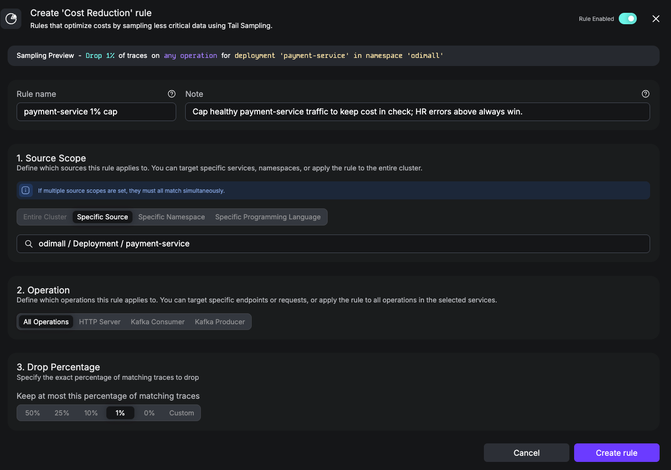Click the Note input field
This screenshot has height=470, width=671.
coord(417,112)
